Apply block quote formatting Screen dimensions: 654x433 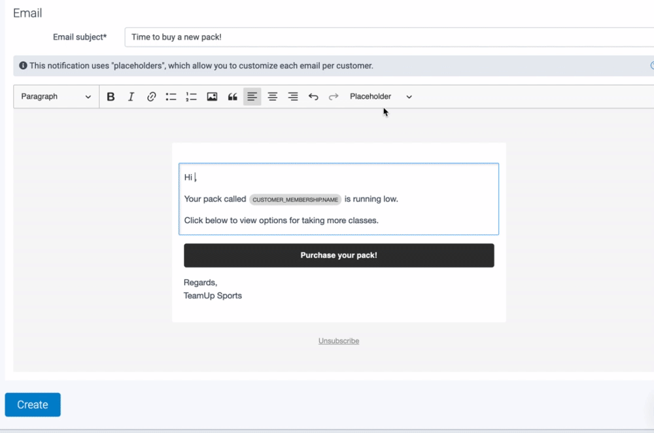(x=232, y=97)
